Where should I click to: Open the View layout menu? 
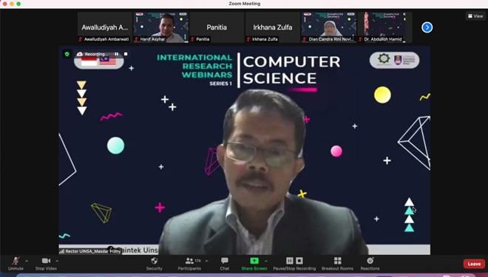click(x=475, y=16)
